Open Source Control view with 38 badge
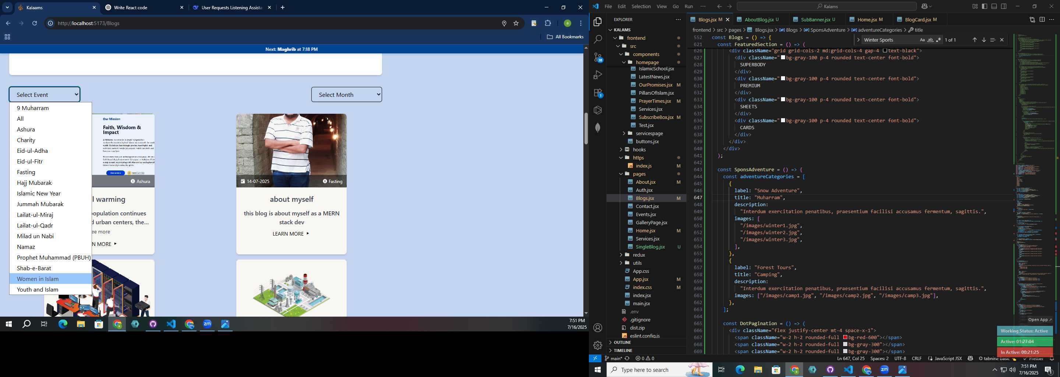1060x377 pixels. pos(598,57)
